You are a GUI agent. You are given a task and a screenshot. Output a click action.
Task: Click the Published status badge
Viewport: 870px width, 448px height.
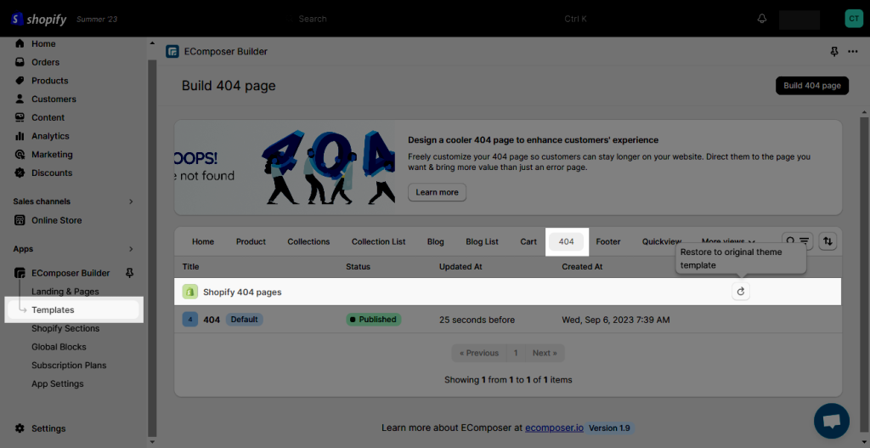[374, 319]
